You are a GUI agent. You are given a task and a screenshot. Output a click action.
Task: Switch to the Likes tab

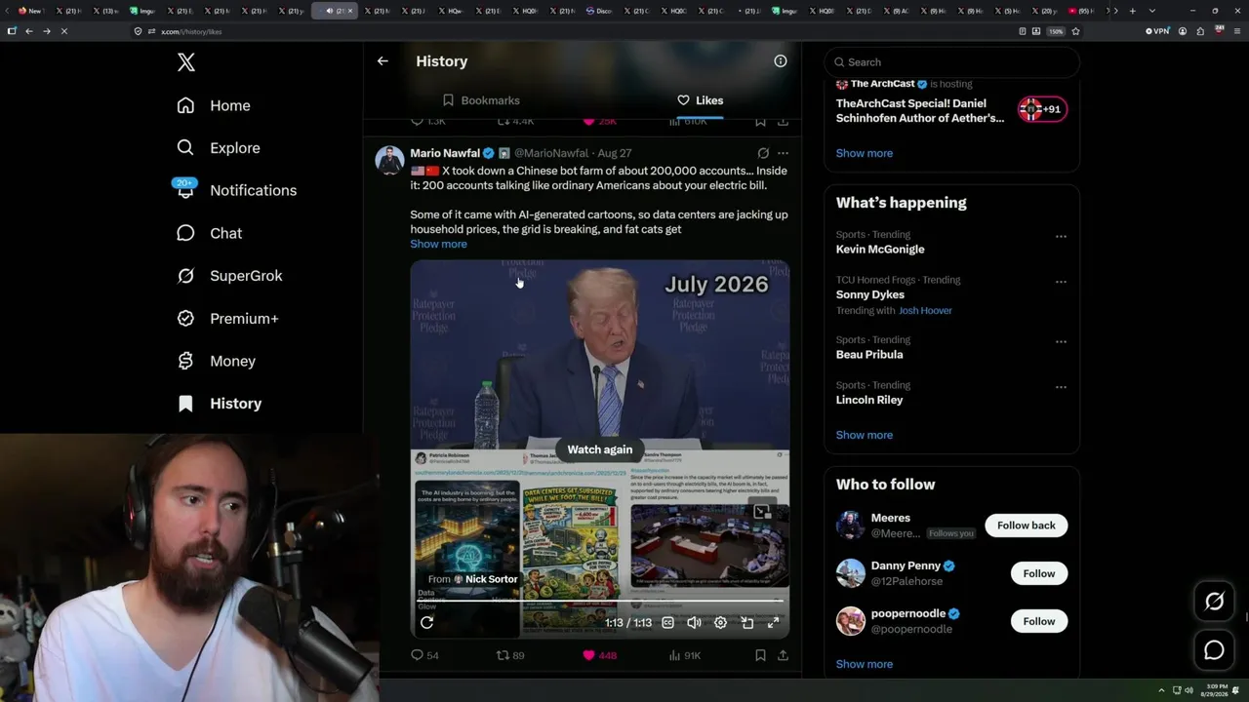click(700, 100)
